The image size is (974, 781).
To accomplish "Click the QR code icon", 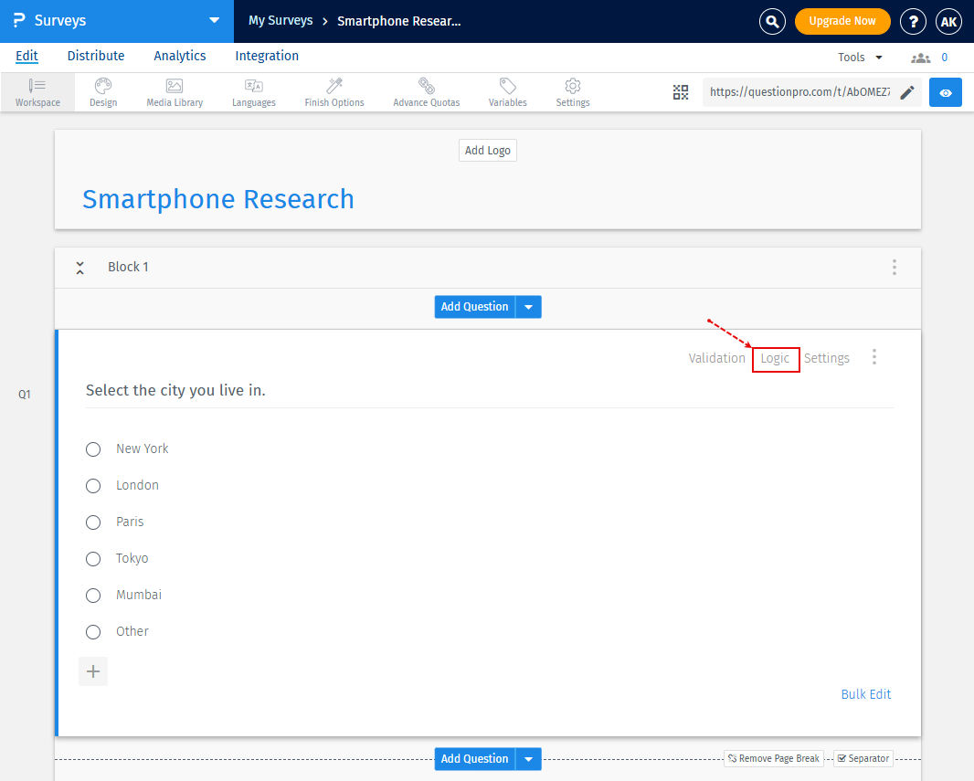I will point(681,92).
